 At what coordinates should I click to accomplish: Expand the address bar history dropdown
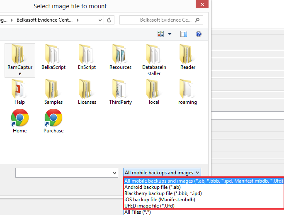coord(100,20)
